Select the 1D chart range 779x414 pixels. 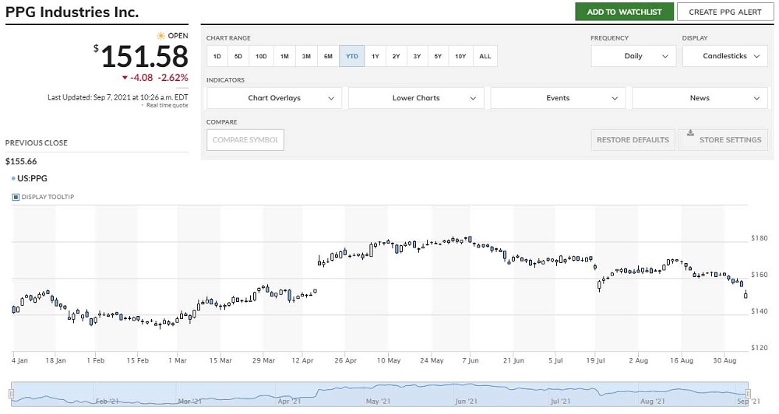[x=217, y=56]
